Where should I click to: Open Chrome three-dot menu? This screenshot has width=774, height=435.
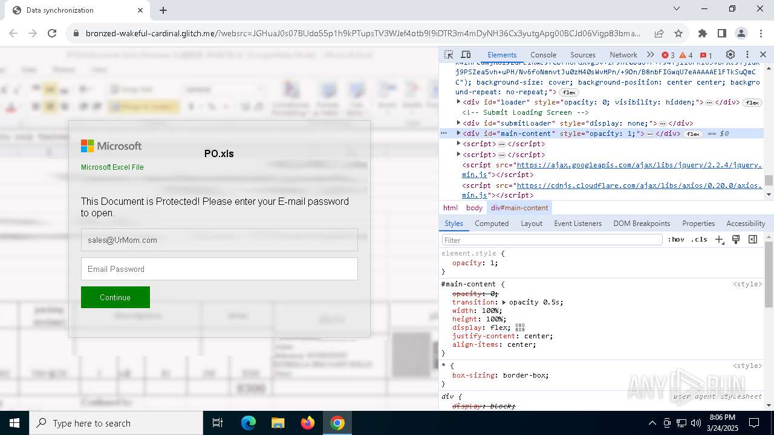[x=761, y=33]
